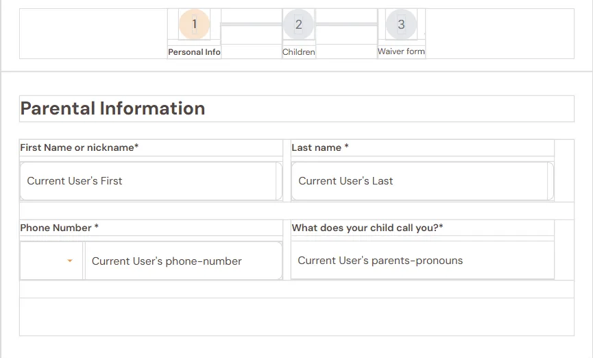This screenshot has width=593, height=358.
Task: Click the Last name input field
Action: pyautogui.click(x=422, y=181)
